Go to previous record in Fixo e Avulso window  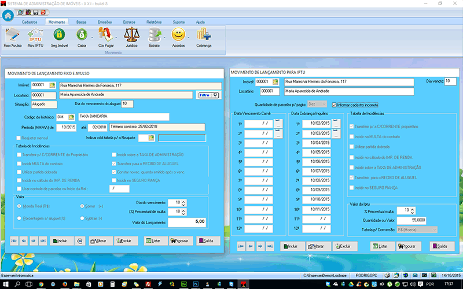point(24,241)
